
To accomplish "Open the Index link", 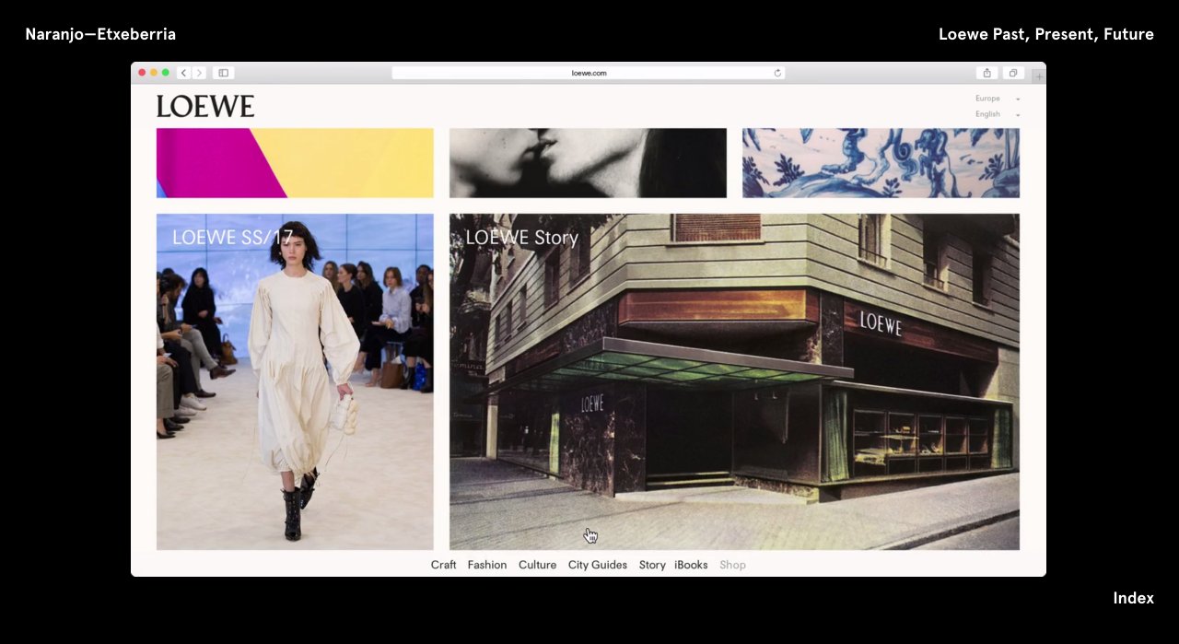I will 1133,598.
